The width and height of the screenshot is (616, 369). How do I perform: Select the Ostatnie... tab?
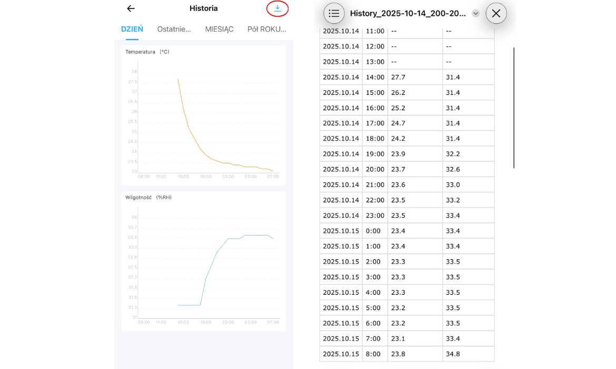click(x=174, y=30)
